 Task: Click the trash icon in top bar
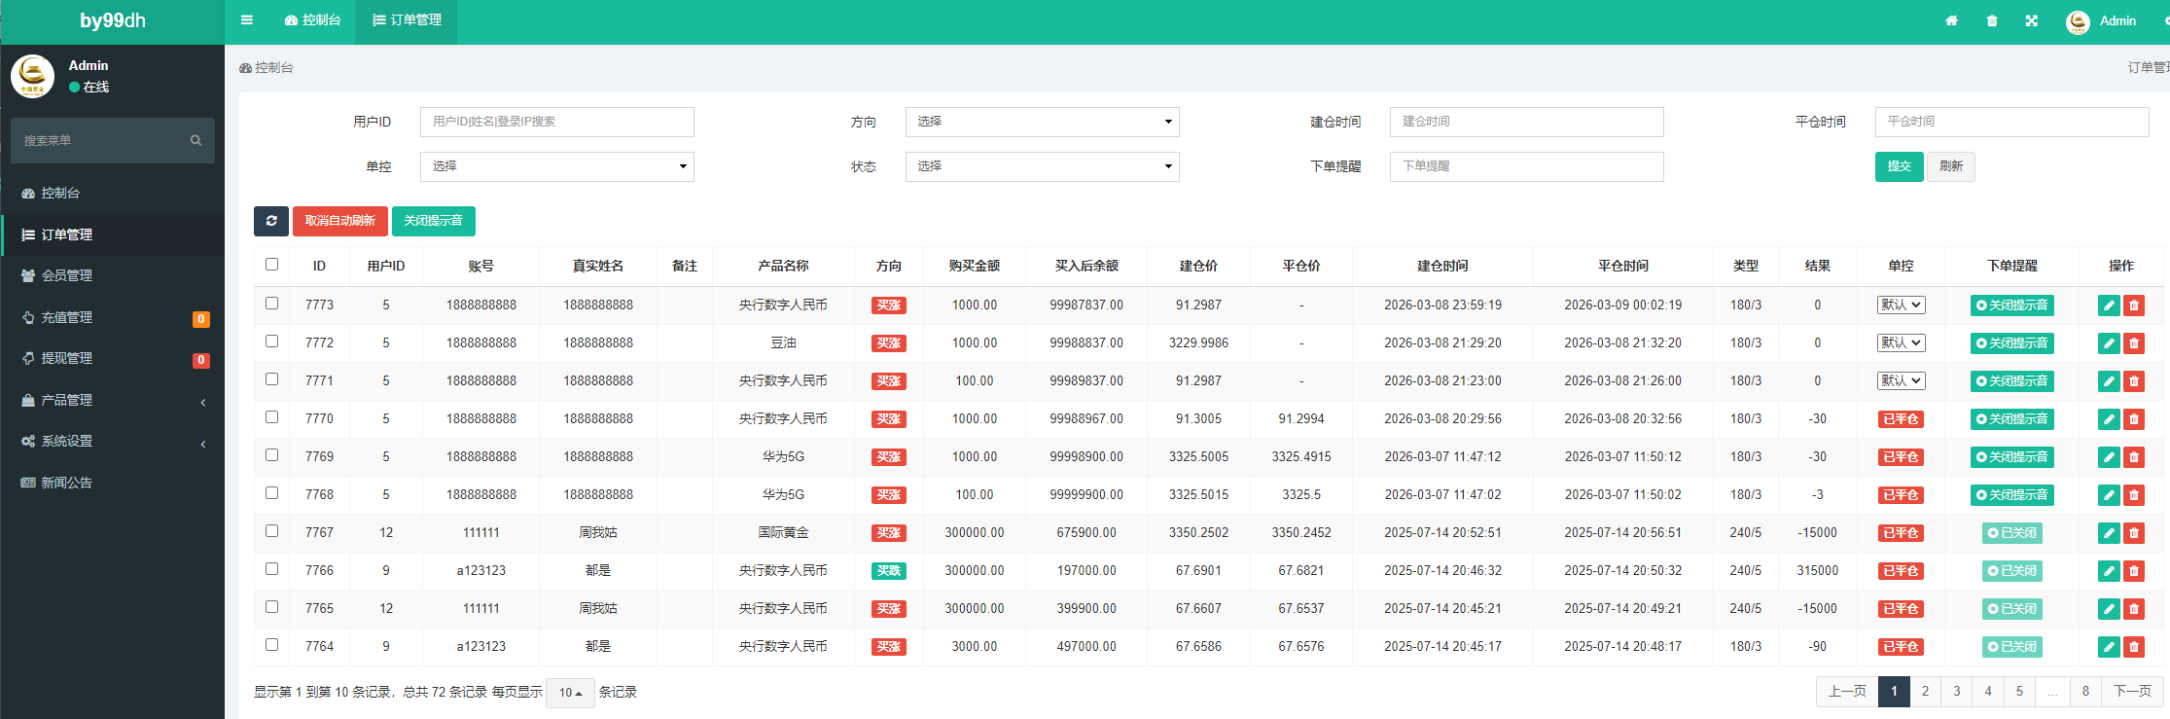1992,20
